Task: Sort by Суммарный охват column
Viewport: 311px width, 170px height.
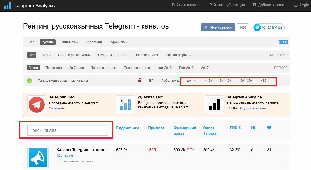Action: tap(185, 131)
